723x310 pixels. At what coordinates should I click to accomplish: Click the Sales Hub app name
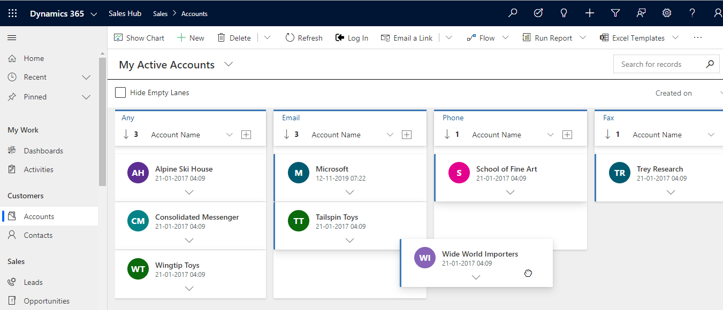click(x=125, y=13)
